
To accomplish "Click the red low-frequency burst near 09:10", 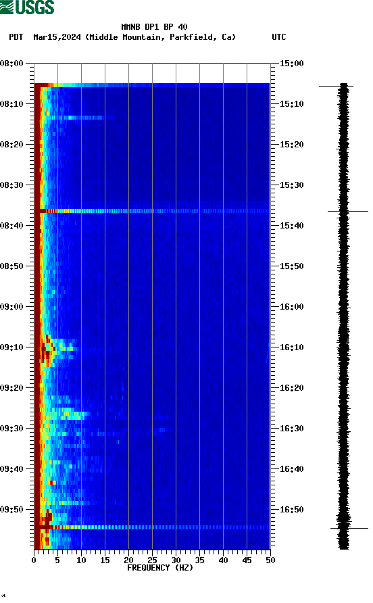I will coord(47,351).
